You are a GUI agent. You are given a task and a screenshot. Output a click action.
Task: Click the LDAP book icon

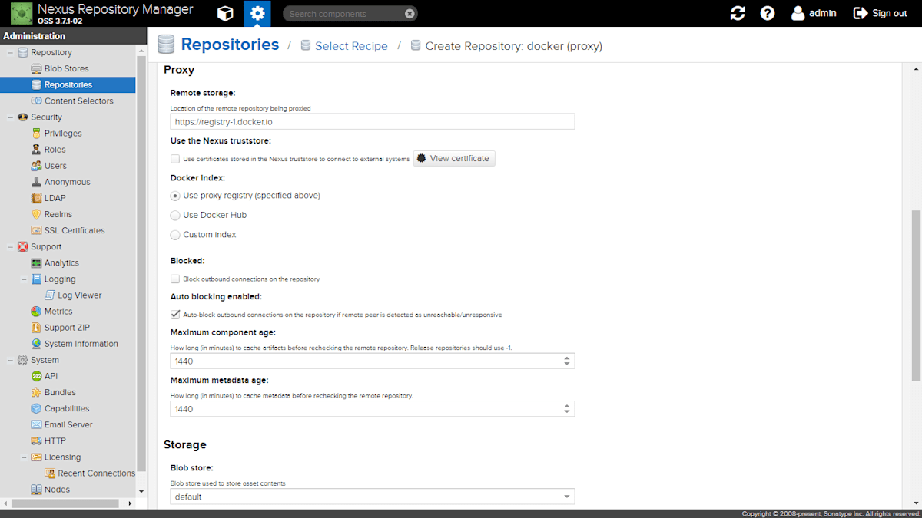point(36,198)
